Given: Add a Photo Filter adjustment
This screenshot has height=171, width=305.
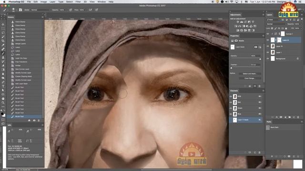Looking at the screenshot, I should click(247, 26).
